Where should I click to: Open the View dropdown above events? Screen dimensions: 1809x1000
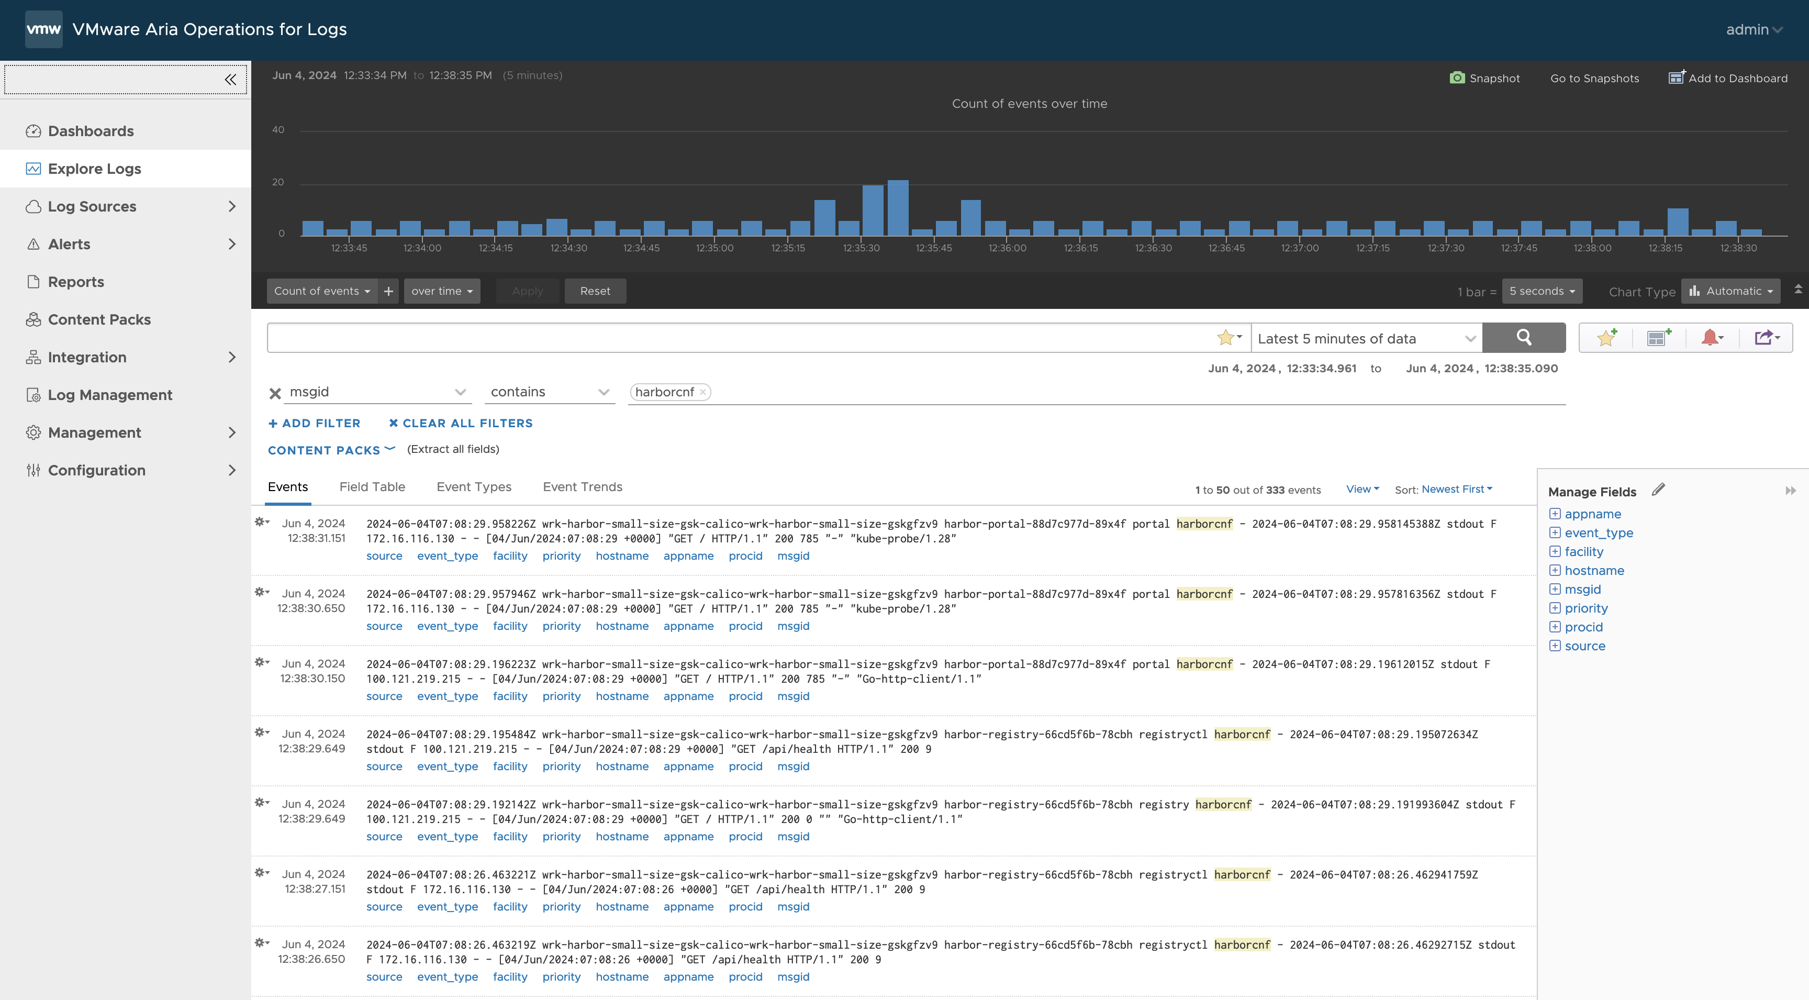[x=1363, y=489]
